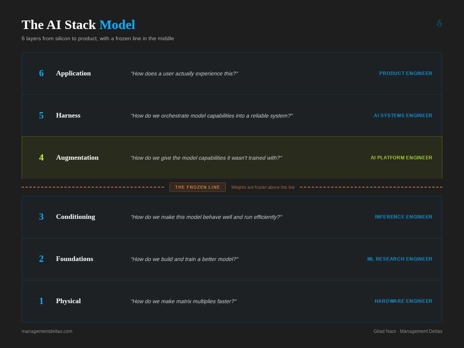Screen dimensions: 464x348
Task: Collapse the Physical layer row
Action: (x=232, y=301)
